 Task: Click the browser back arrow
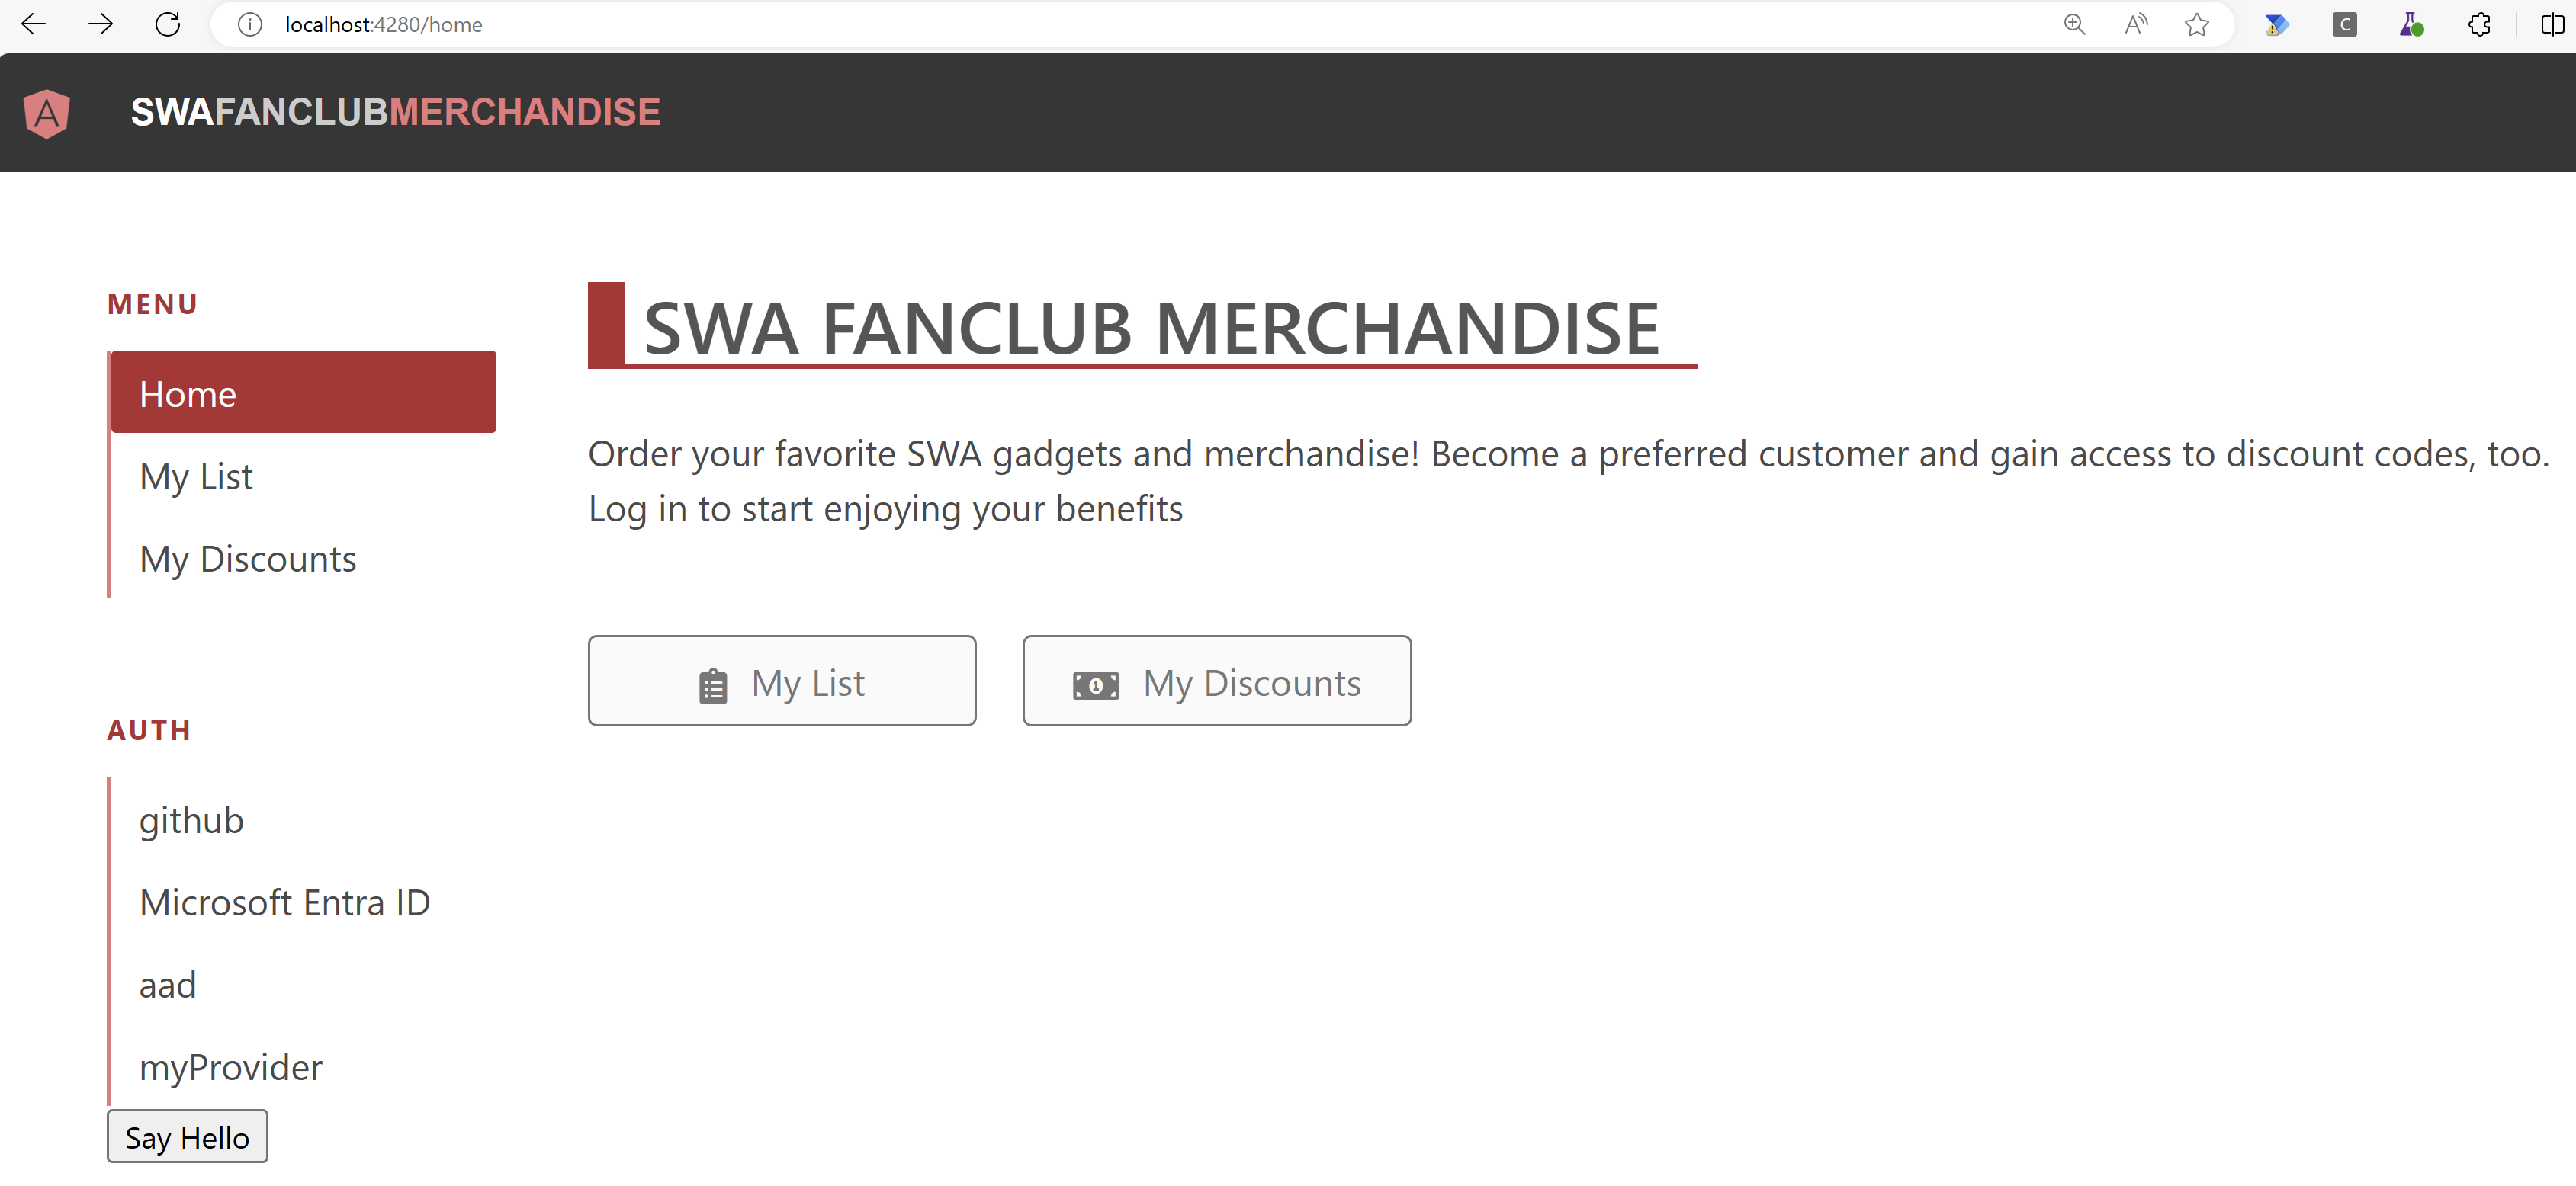(33, 24)
